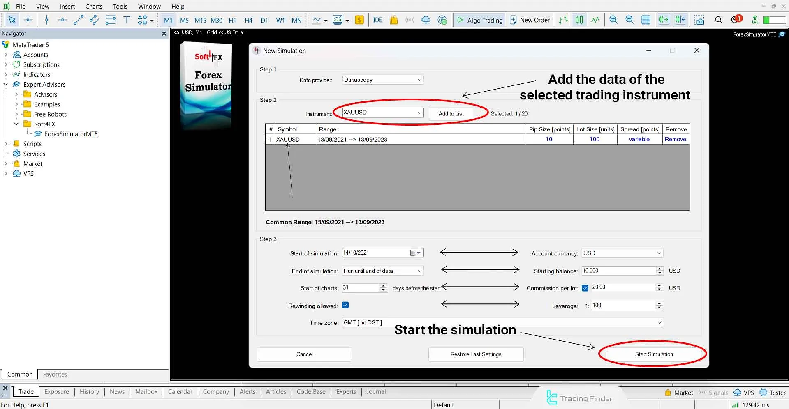Click the Start Simulation button
The width and height of the screenshot is (789, 409).
coord(653,354)
